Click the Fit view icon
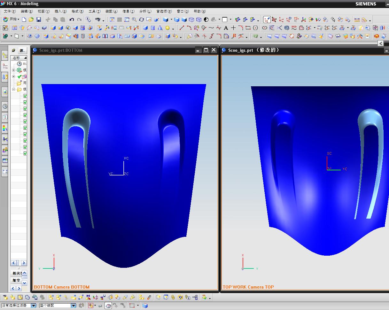 [x=112, y=19]
